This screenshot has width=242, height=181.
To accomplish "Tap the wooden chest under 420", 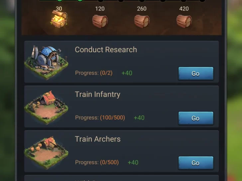I will pyautogui.click(x=184, y=21).
